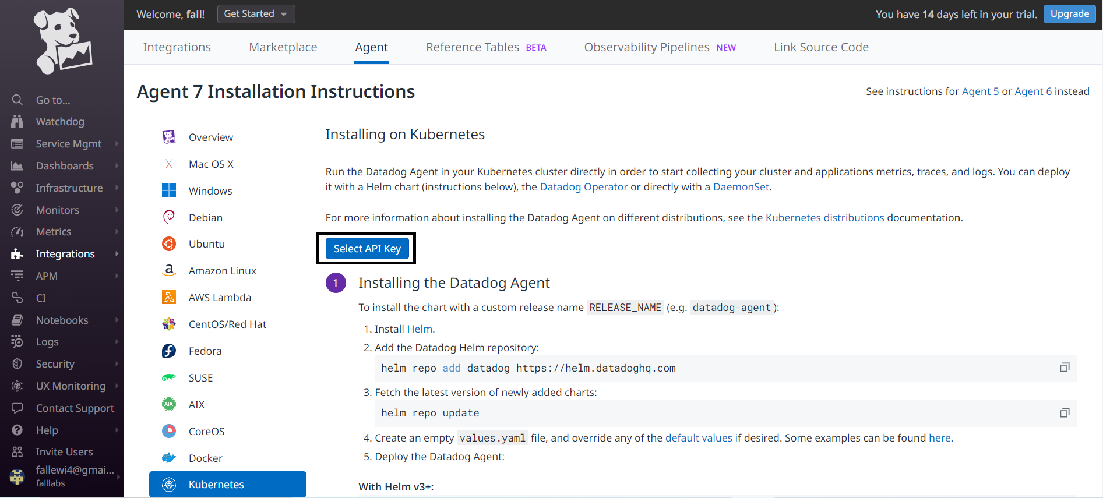
Task: Open Watchdog binoculars icon in sidebar
Action: pyautogui.click(x=17, y=122)
